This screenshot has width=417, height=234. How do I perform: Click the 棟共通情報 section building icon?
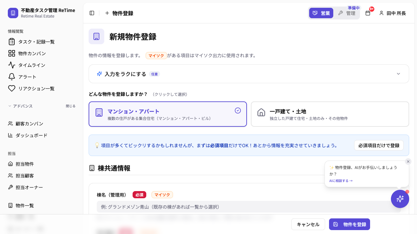pyautogui.click(x=92, y=168)
